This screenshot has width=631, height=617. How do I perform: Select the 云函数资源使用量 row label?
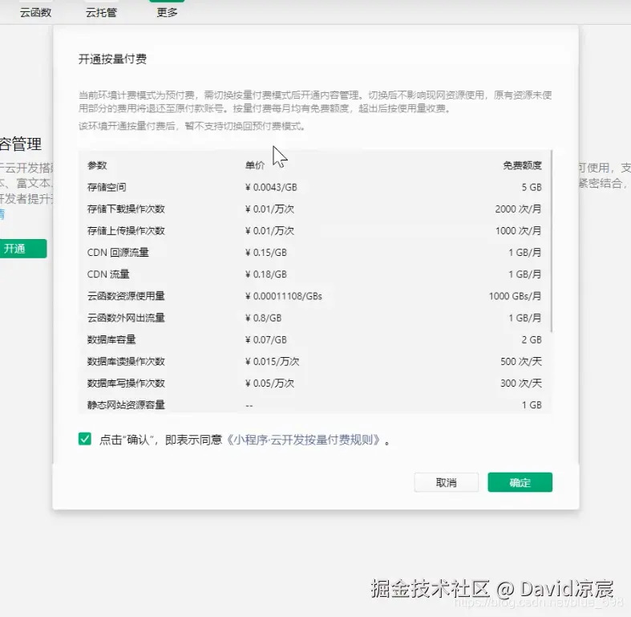[x=126, y=296]
